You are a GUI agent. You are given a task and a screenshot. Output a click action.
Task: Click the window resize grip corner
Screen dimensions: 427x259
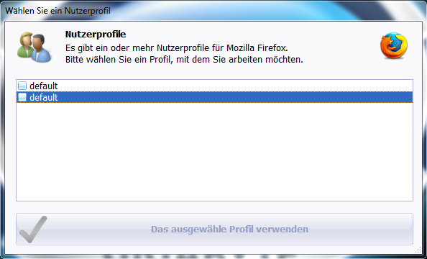coord(418,250)
